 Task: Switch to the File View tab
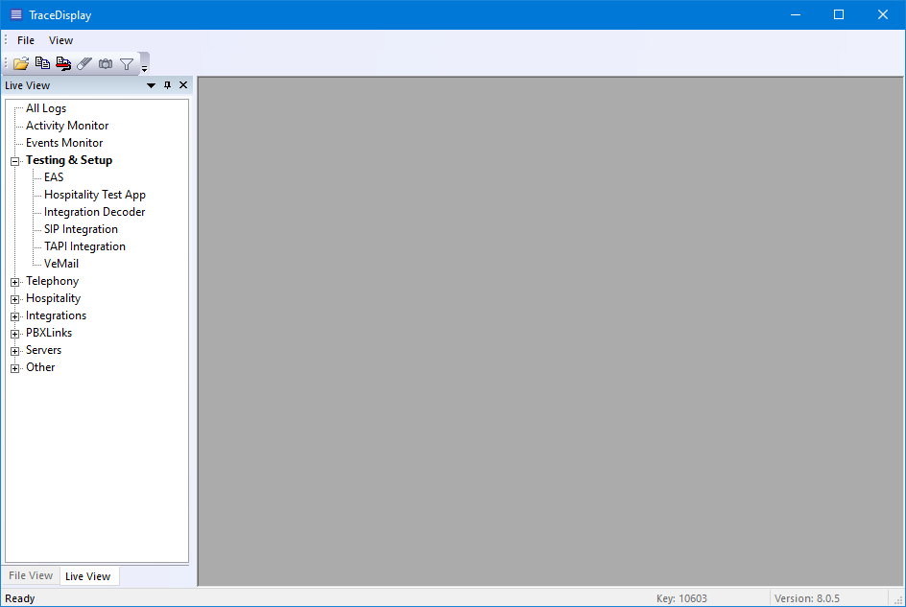pos(31,575)
